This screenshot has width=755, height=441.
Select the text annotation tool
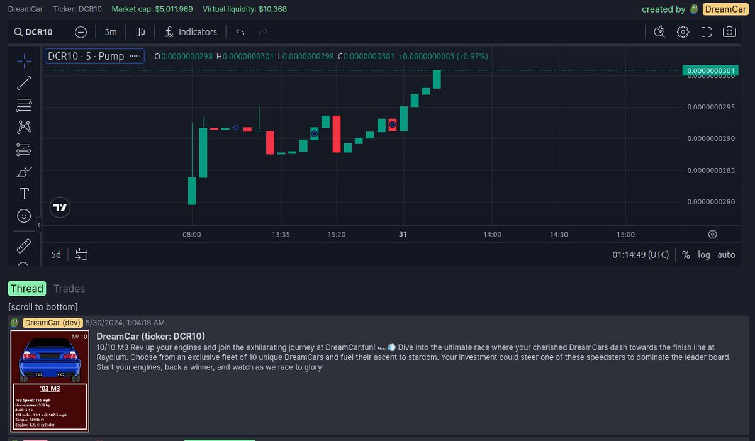[x=24, y=194]
